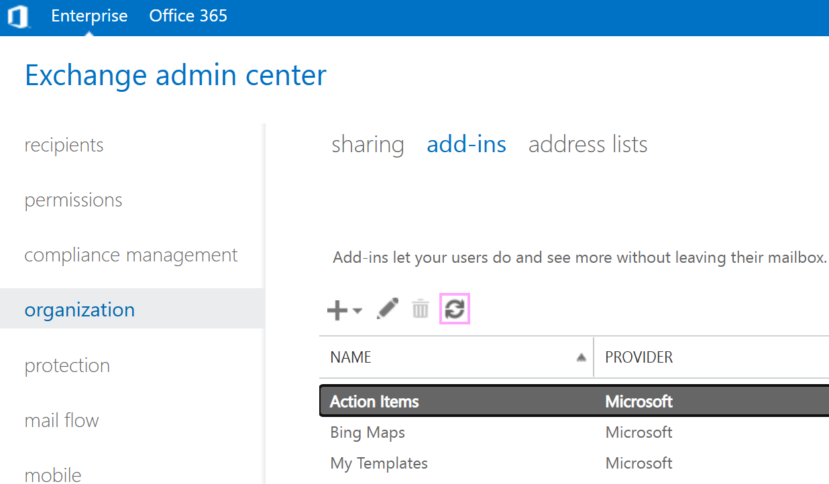Viewport: 829px width, 484px height.
Task: Click the refresh add-ins icon
Action: click(455, 309)
